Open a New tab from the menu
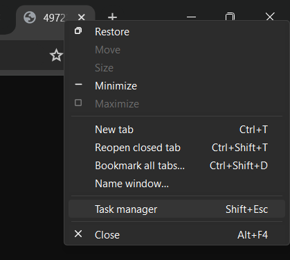This screenshot has height=260, width=290. point(176,130)
